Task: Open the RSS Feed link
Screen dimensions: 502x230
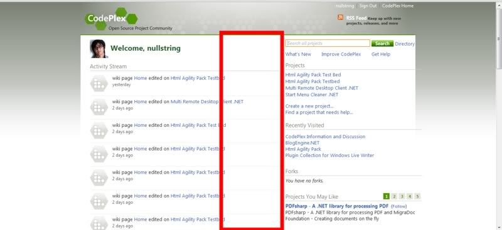Action: tap(356, 18)
